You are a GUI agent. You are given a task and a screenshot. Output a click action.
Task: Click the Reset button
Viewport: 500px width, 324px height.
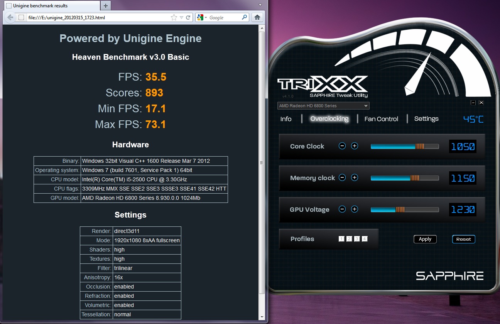(x=464, y=239)
